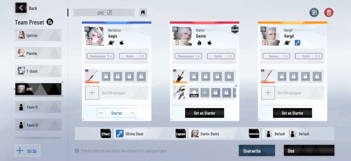Click the Use button

309,151
